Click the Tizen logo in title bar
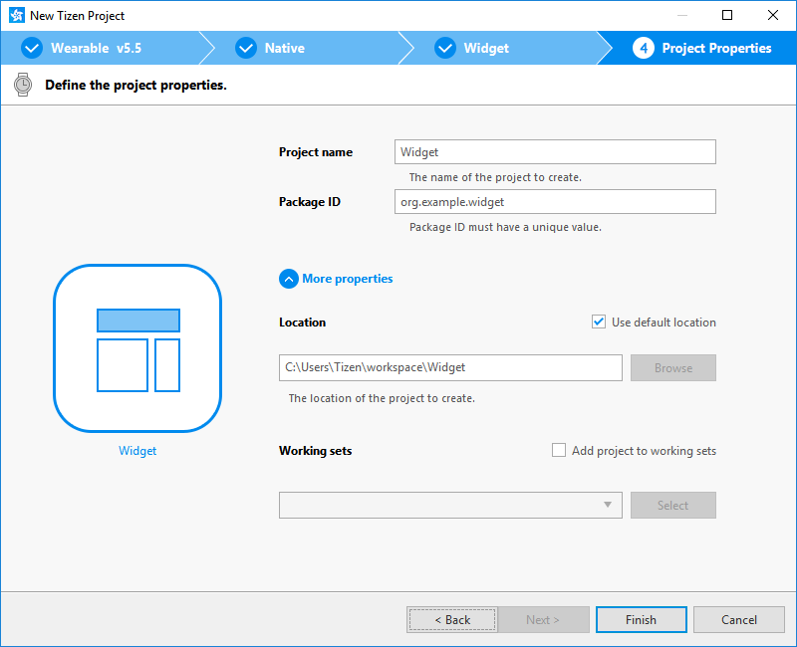Viewport: 797px width, 647px height. [15, 15]
